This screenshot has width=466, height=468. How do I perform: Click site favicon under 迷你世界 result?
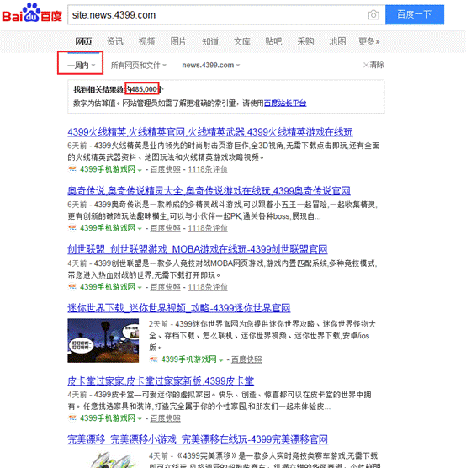[x=153, y=359]
